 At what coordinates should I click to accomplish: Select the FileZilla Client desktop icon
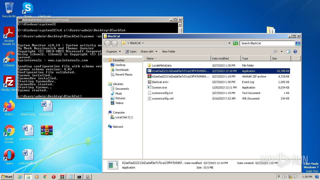pos(9,83)
